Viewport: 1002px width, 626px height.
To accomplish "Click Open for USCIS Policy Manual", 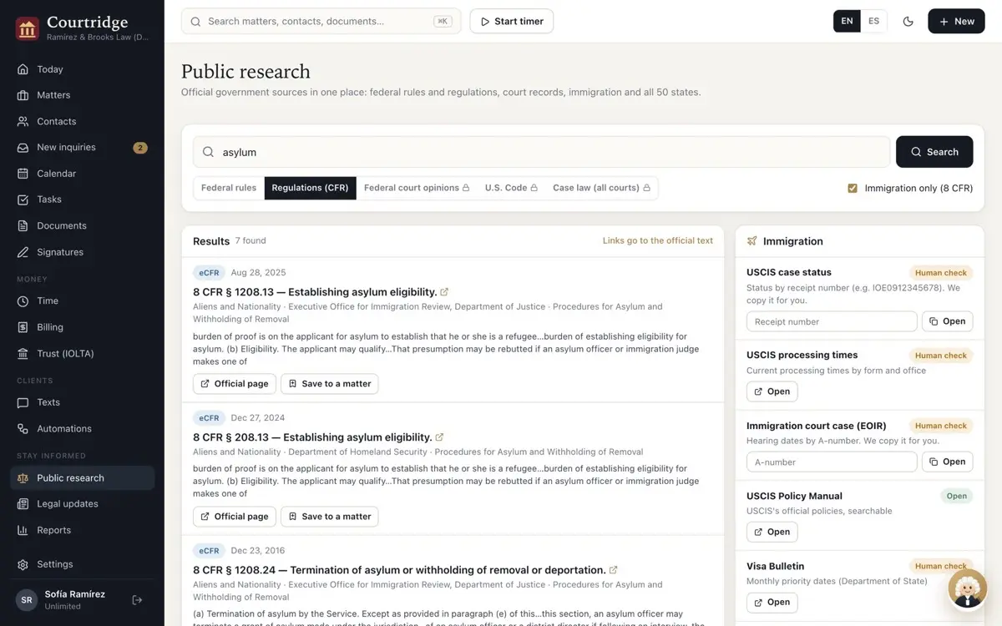I will click(x=772, y=532).
